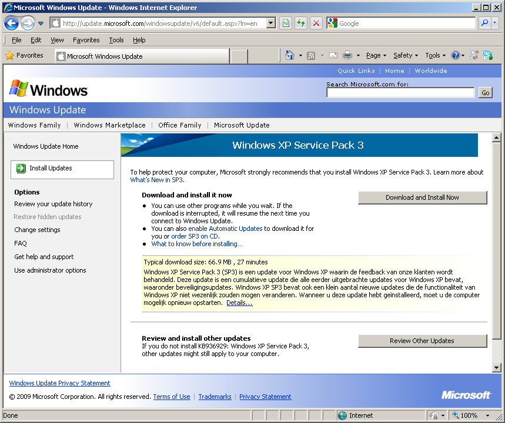Click the Home house icon

290,55
